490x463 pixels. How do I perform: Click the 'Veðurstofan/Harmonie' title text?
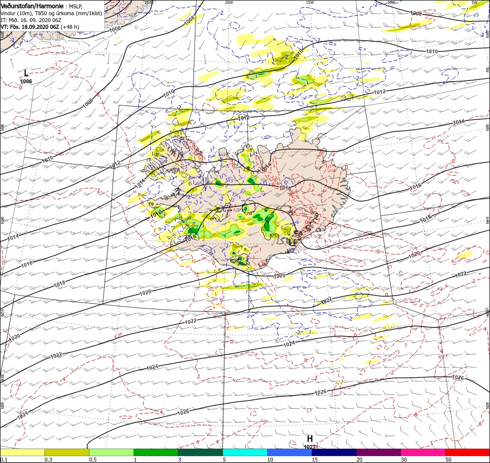(32, 6)
